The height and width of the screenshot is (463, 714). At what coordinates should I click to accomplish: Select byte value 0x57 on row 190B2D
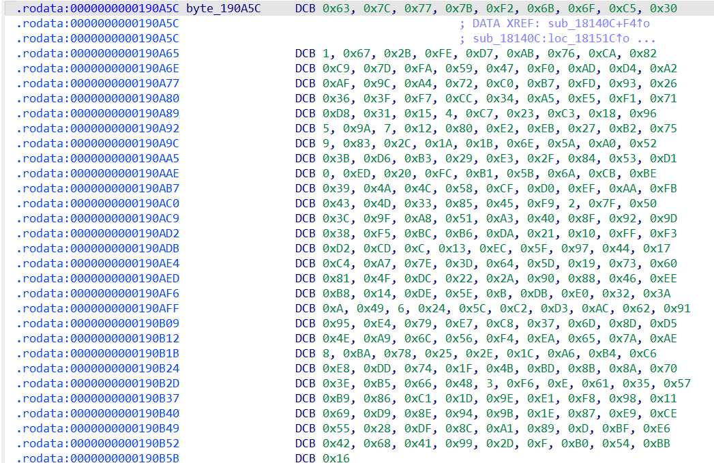coord(676,383)
